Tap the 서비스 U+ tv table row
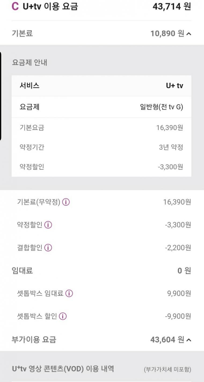Screen dimensions: 204x382 pyautogui.click(x=101, y=86)
